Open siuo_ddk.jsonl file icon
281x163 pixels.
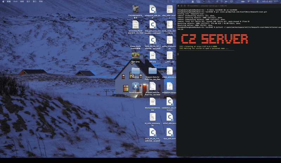pos(169,132)
